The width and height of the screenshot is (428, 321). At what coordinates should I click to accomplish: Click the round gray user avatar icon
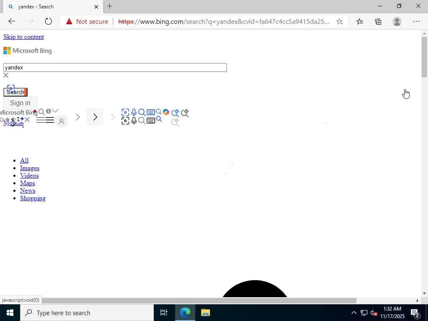click(61, 121)
